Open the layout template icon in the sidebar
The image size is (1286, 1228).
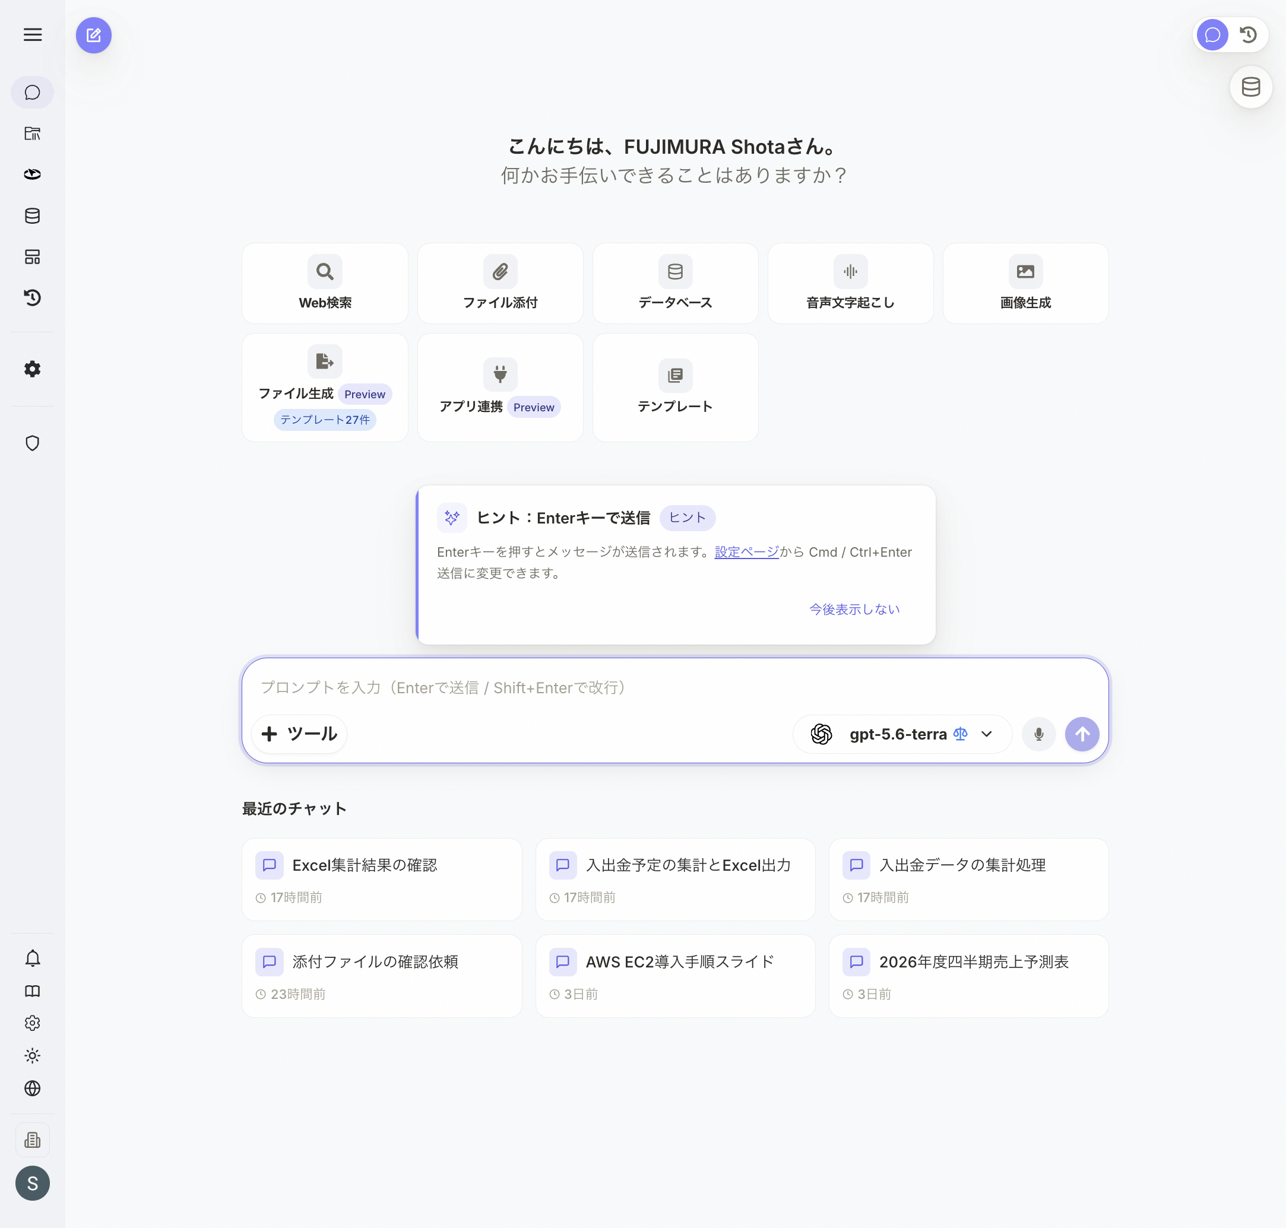click(x=32, y=256)
